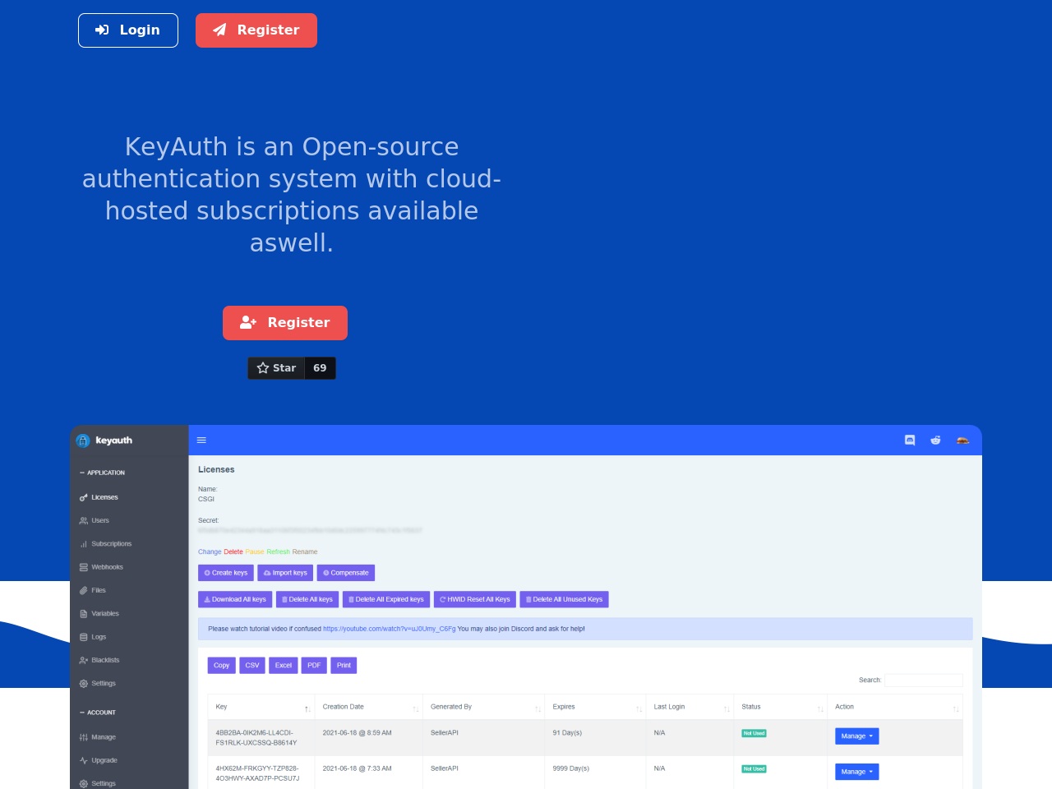Click into the Search input field
Viewport: 1052px width, 789px height.
click(923, 680)
